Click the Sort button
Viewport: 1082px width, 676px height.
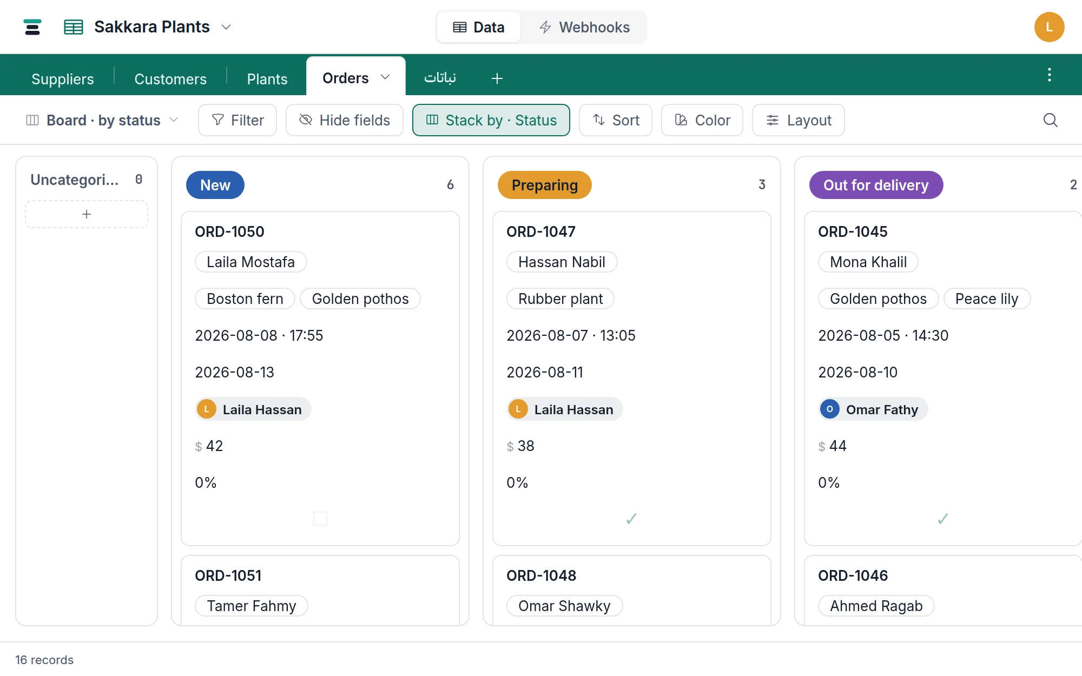616,120
